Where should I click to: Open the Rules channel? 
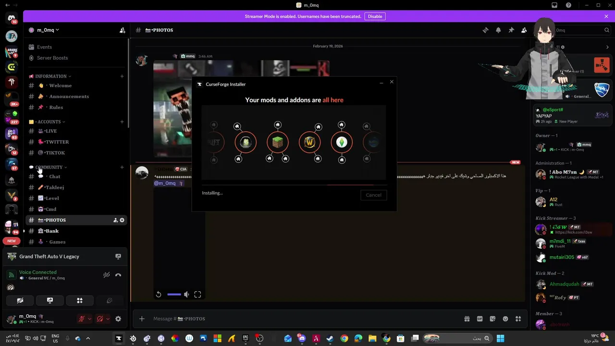76,107
